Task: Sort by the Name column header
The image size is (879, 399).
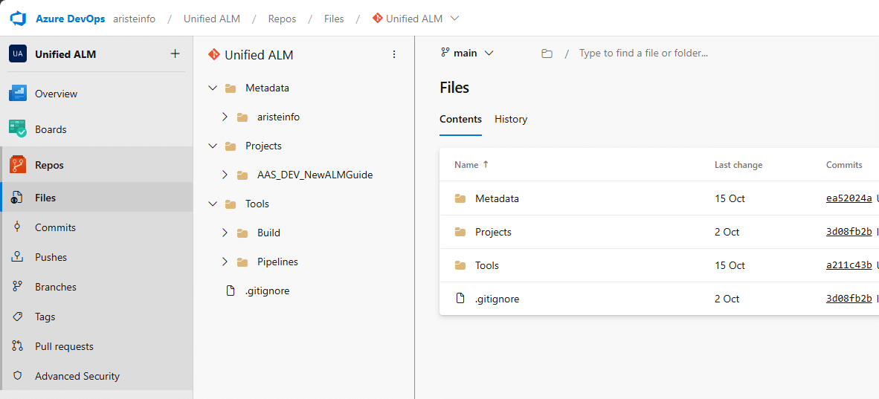Action: click(471, 165)
